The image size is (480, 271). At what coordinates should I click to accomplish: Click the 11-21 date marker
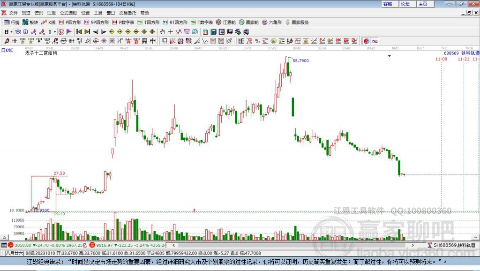[x=464, y=59]
